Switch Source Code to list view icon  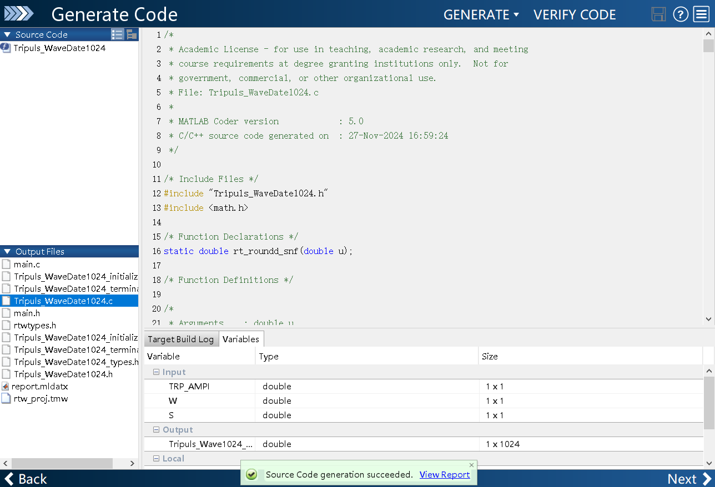point(117,34)
